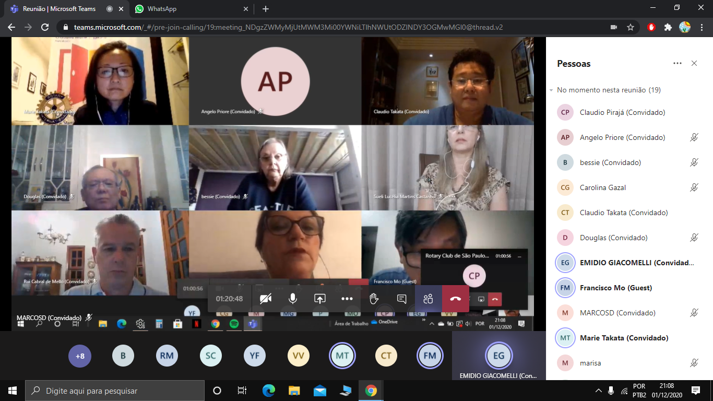The height and width of the screenshot is (401, 713).
Task: Open more actions ellipsis in meeting toolbar
Action: click(x=347, y=299)
